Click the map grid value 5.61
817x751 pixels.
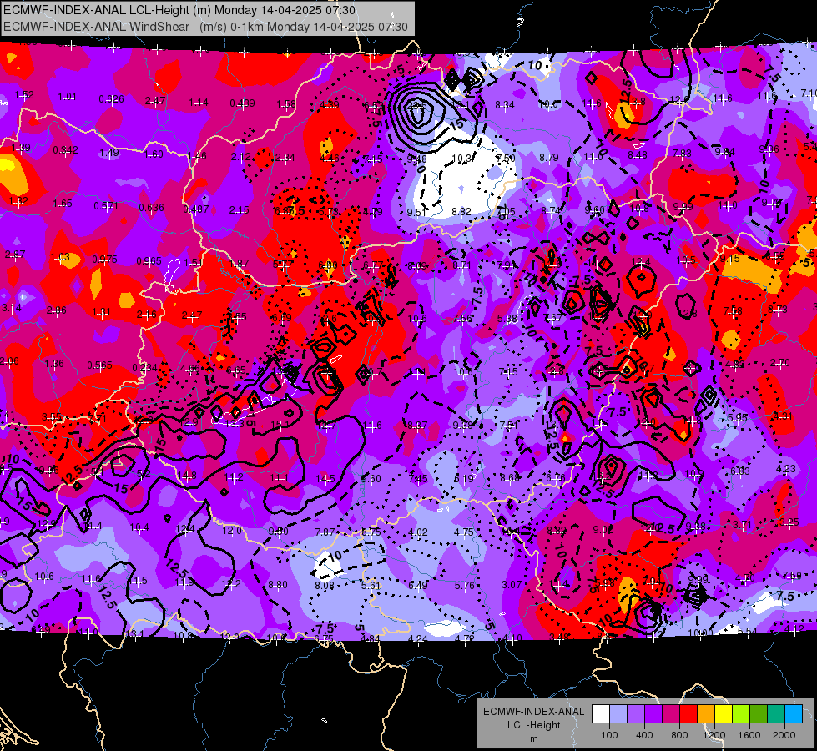tap(371, 585)
